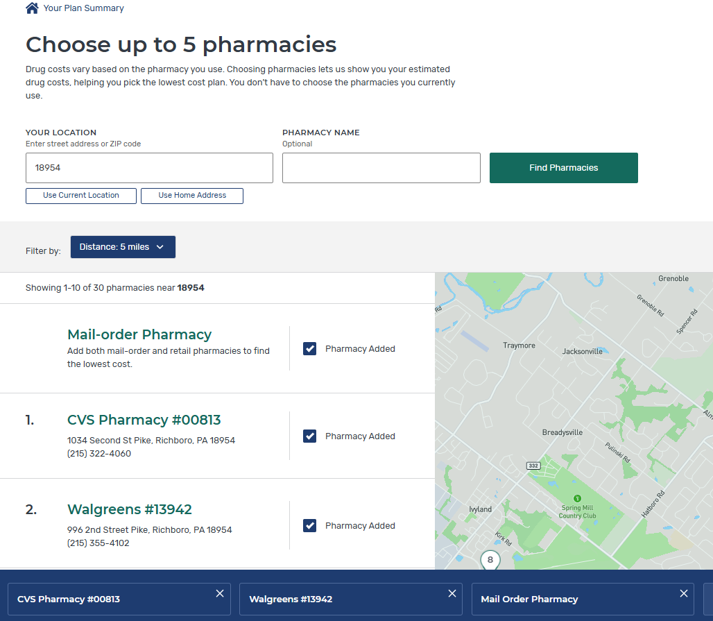Click map marker number 8
Screen dimensions: 713x621
[x=490, y=560]
